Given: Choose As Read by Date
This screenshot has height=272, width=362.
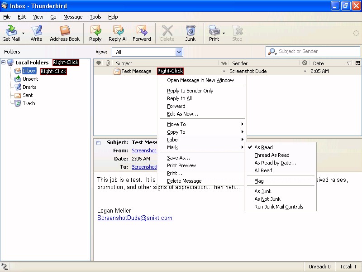Looking at the screenshot, I should click(281, 163).
